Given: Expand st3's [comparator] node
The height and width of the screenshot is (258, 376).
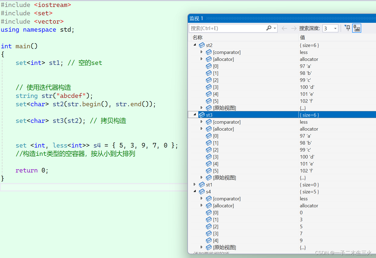Looking at the screenshot, I should (202, 122).
